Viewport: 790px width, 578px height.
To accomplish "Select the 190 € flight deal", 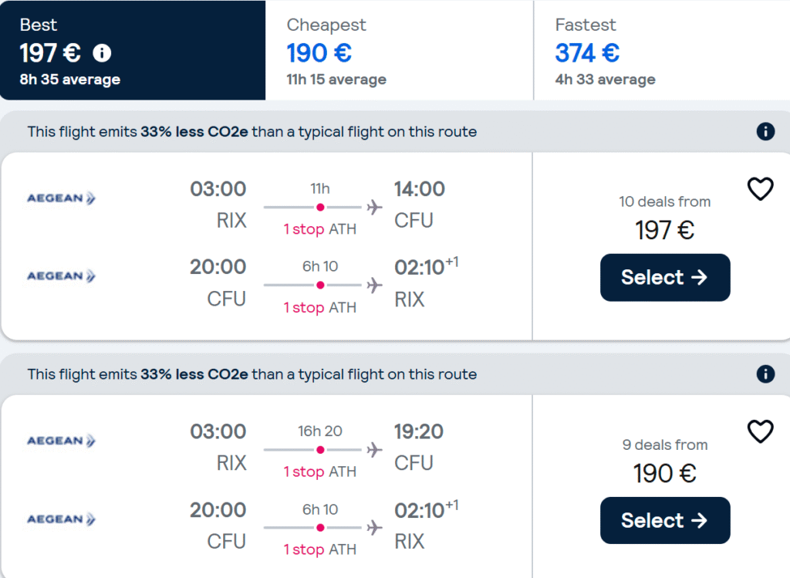I will click(665, 521).
